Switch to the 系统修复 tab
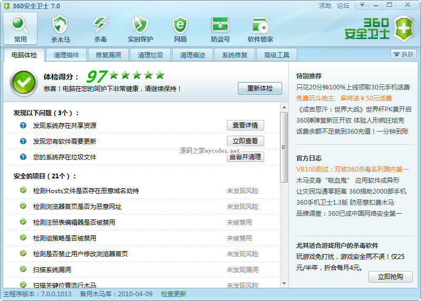Screen dimensions: 421x301 [235, 55]
